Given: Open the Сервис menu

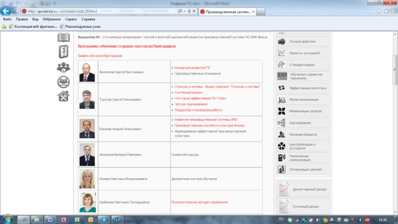Looking at the screenshot, I should coord(71,19).
